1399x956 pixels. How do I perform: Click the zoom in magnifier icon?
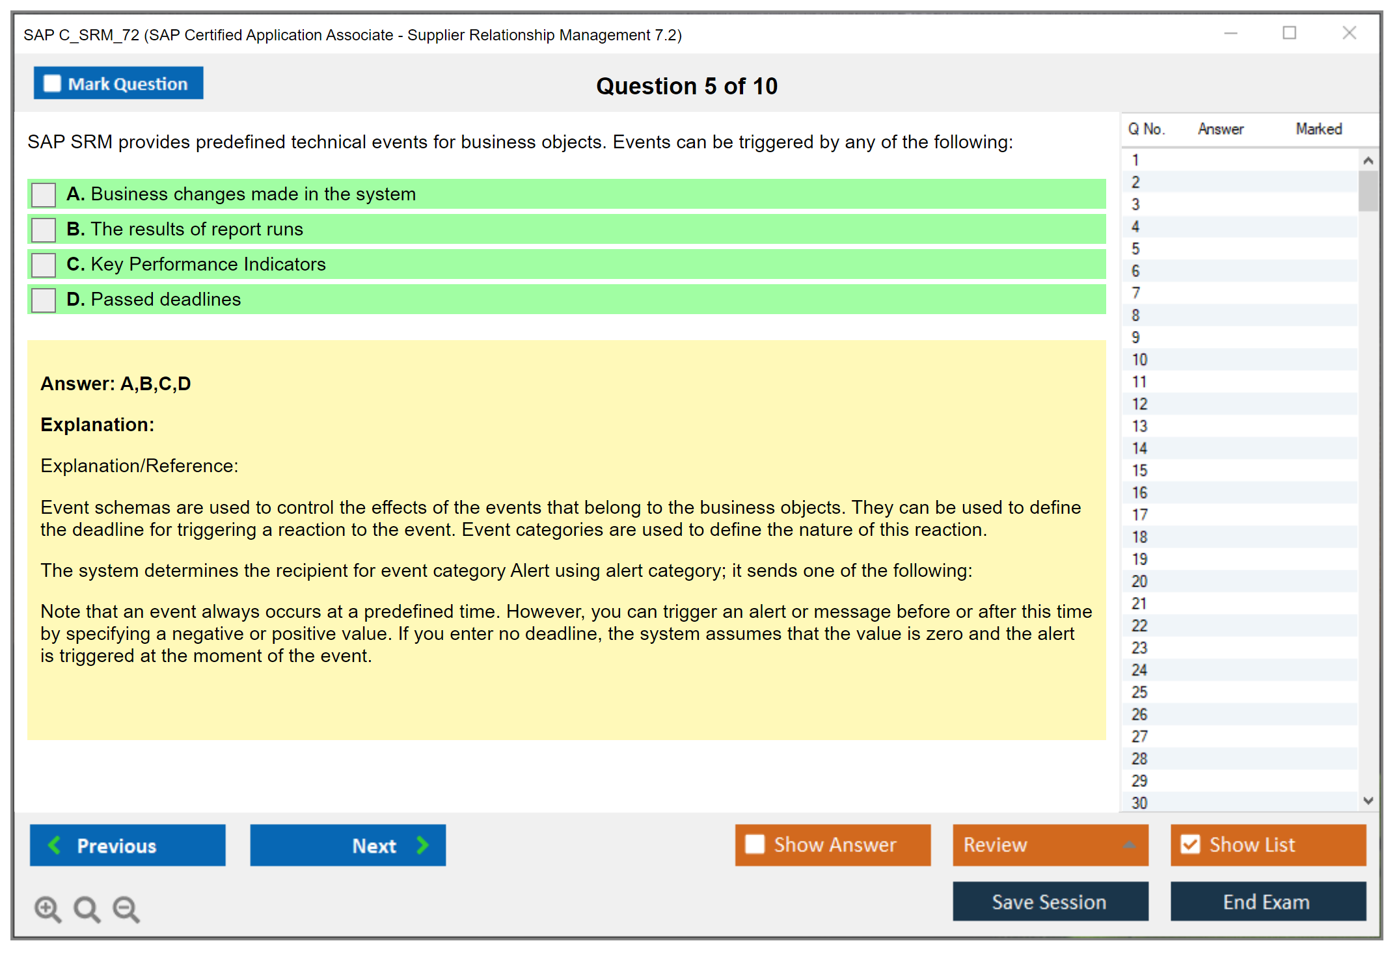tap(48, 909)
